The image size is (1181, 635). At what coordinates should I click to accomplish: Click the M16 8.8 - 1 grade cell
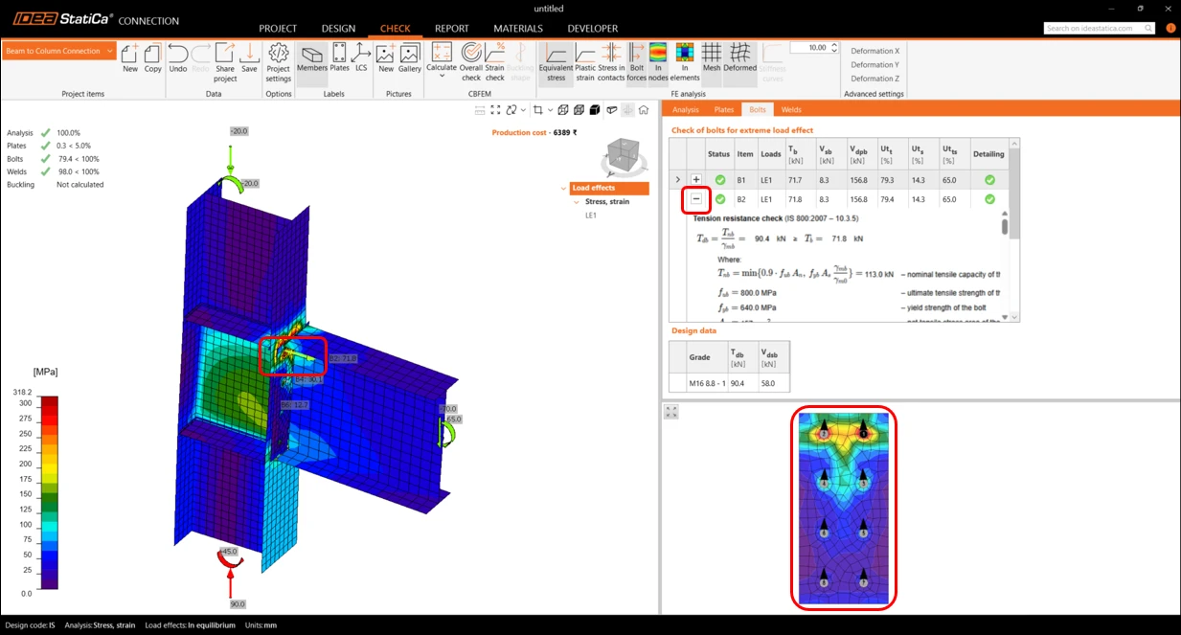click(709, 383)
